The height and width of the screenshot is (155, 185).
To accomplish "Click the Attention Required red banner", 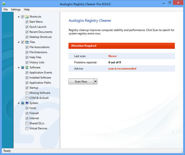I will coord(121,46).
